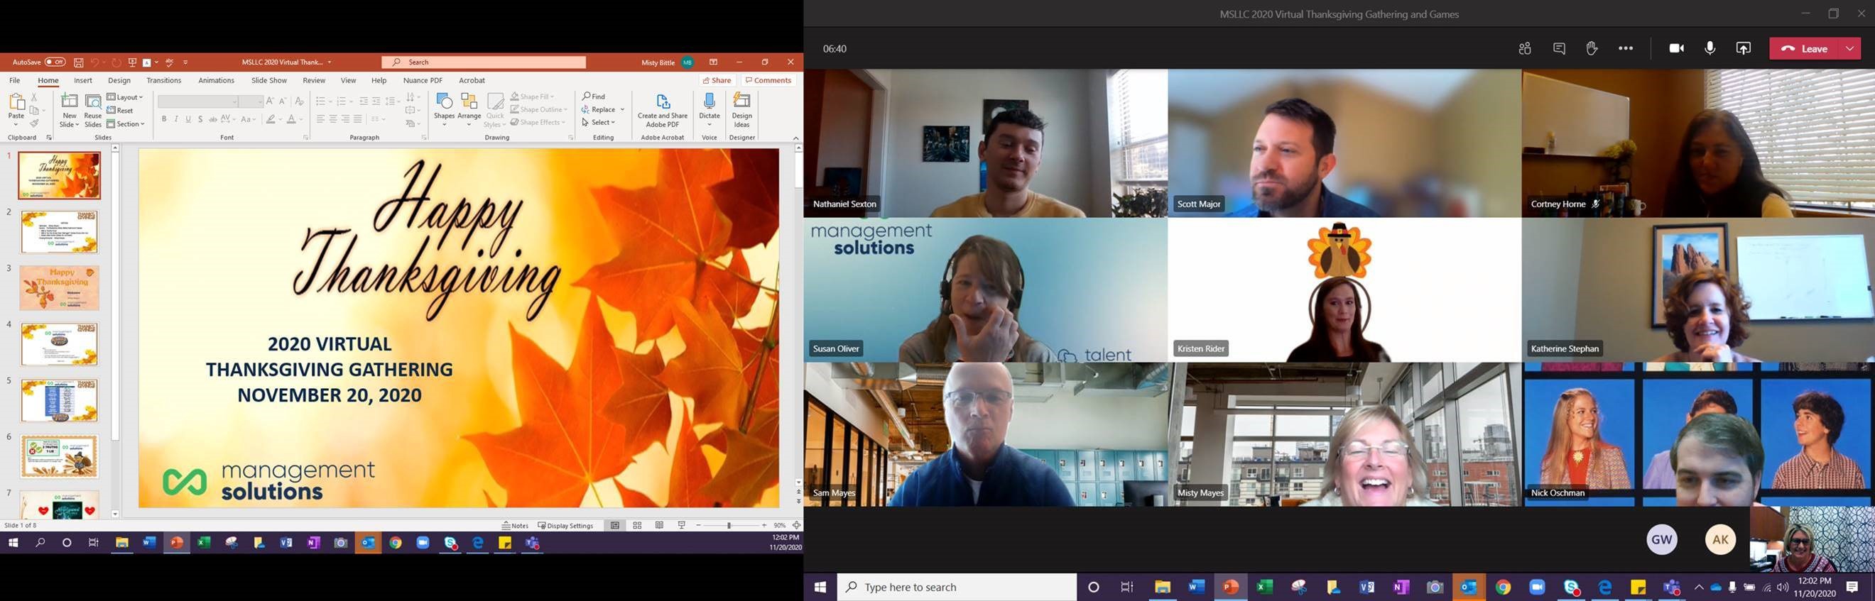Toggle Normal view button in status bar

615,525
